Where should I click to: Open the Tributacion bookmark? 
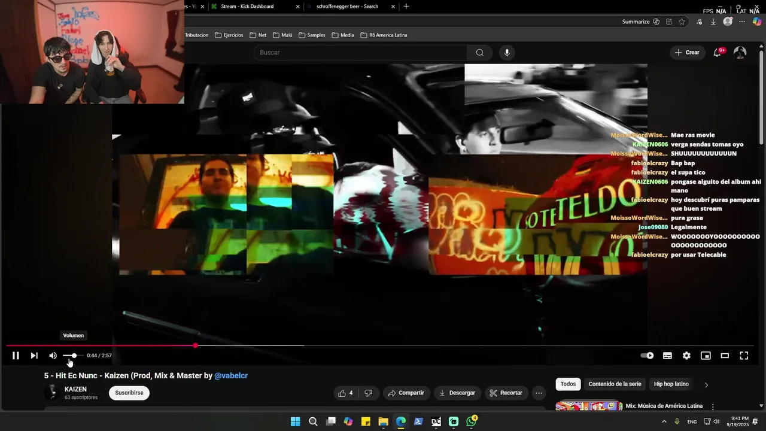[x=197, y=35]
